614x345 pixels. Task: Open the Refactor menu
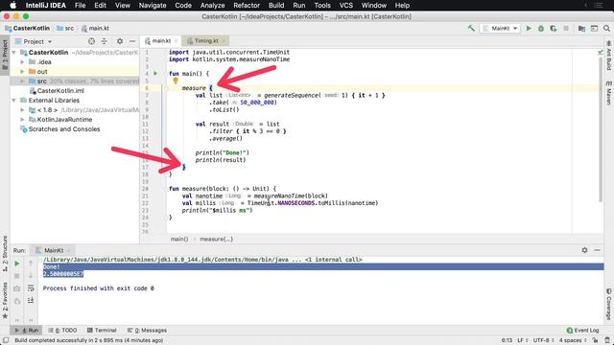click(247, 5)
